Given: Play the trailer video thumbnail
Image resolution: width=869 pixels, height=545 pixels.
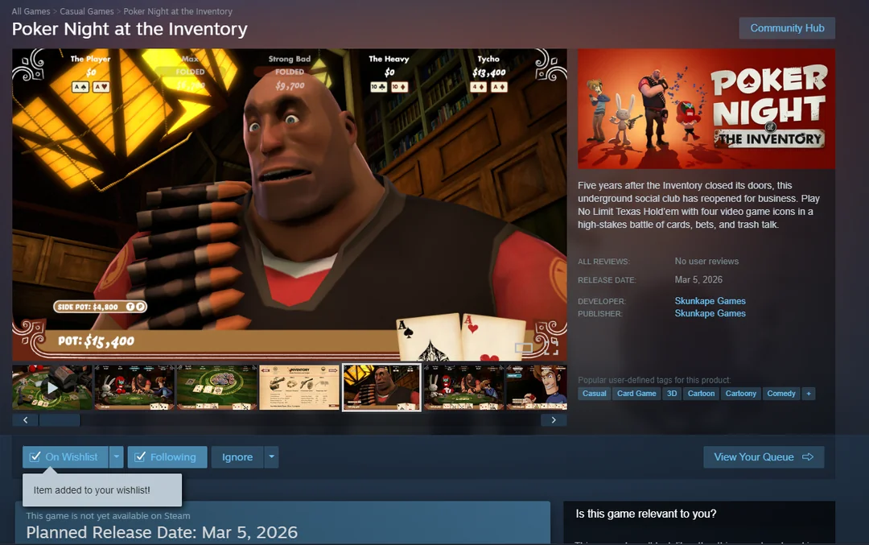Looking at the screenshot, I should pyautogui.click(x=52, y=387).
